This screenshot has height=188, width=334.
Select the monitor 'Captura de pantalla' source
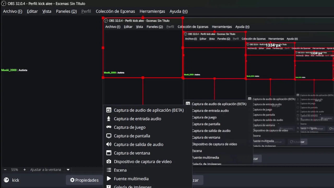point(147,136)
